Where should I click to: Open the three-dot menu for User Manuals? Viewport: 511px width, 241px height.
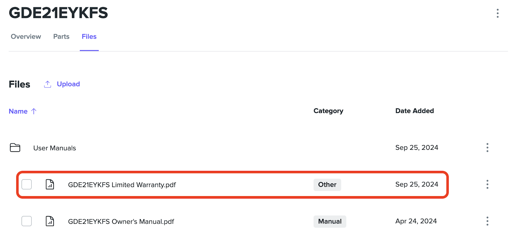(487, 148)
